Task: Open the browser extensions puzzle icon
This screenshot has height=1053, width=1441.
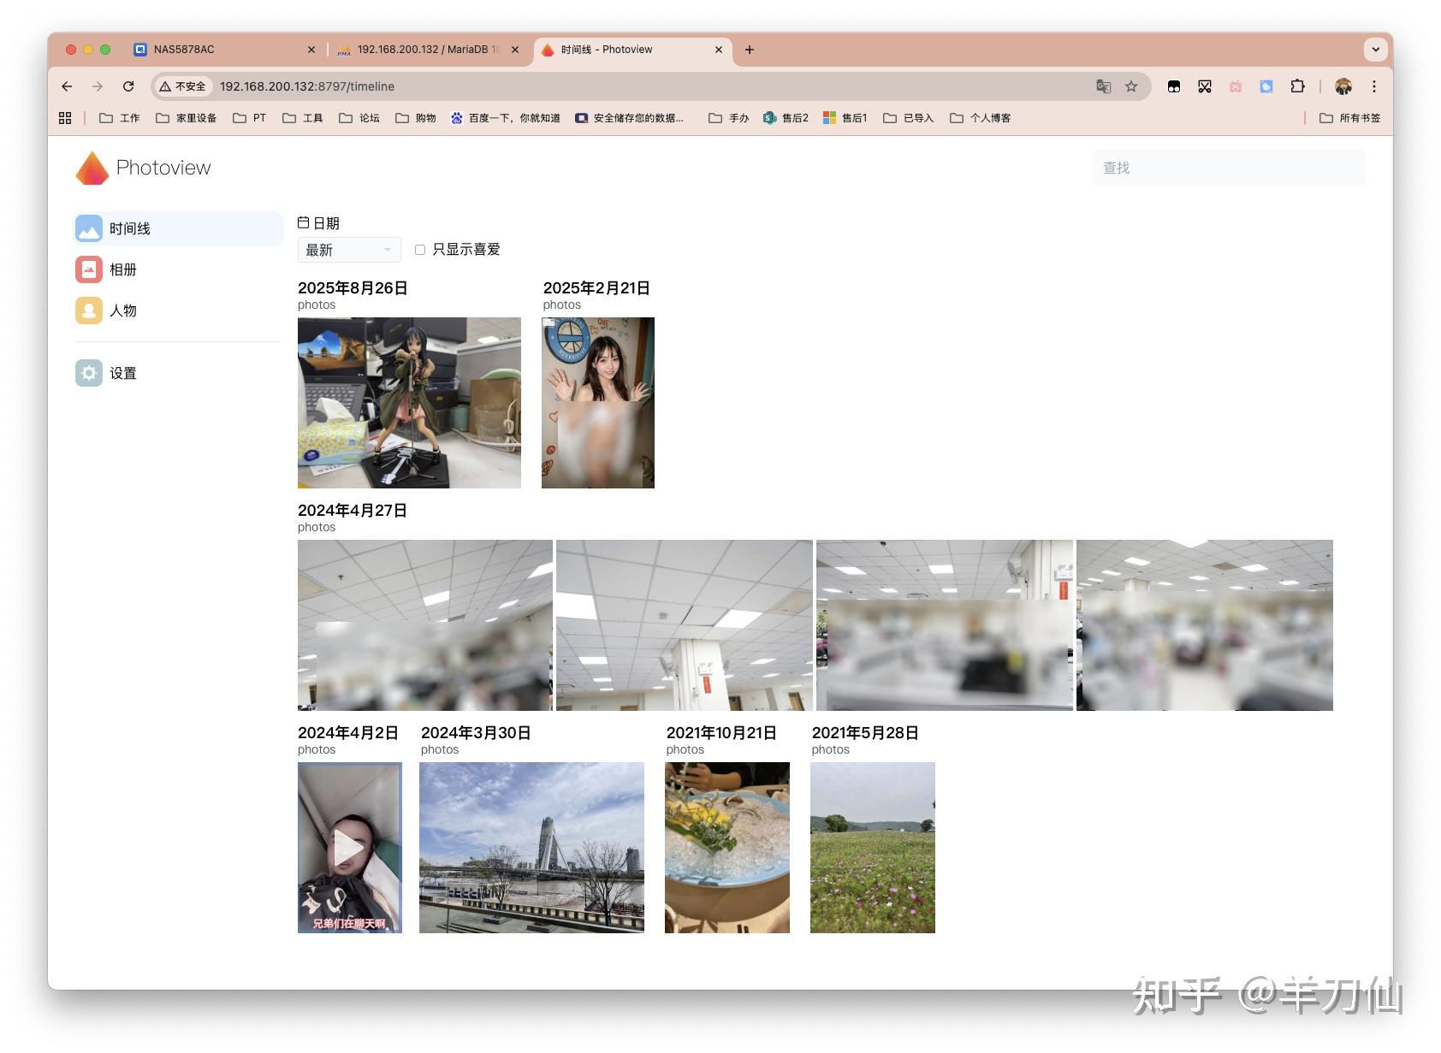Action: point(1296,86)
